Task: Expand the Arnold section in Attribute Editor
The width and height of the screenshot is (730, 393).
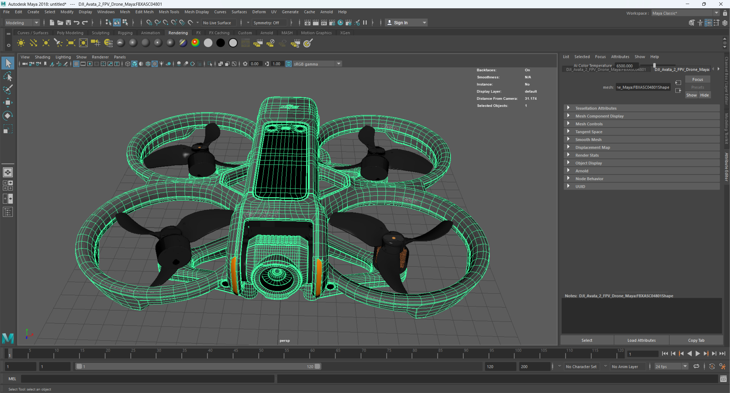Action: [x=641, y=171]
